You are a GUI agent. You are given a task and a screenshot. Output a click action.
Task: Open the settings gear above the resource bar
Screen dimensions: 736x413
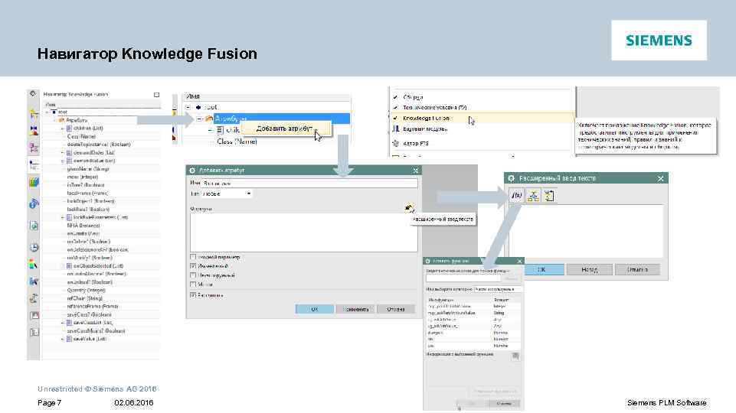(33, 94)
